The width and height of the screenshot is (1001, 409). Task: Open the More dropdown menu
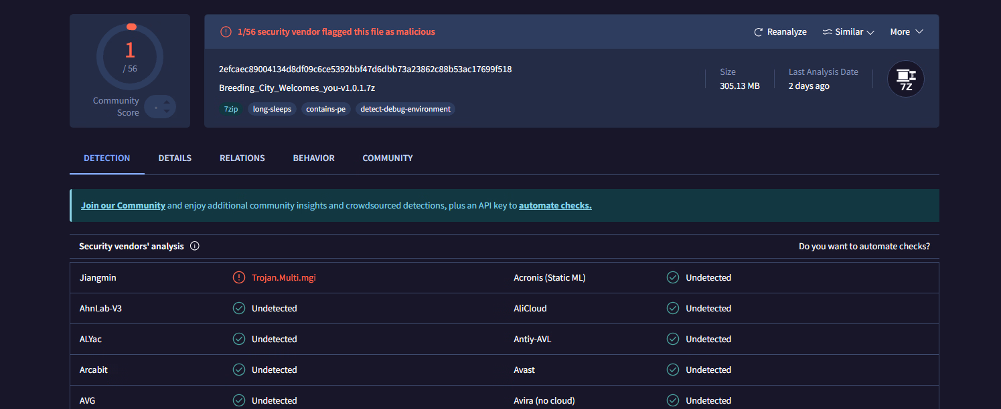coord(906,32)
